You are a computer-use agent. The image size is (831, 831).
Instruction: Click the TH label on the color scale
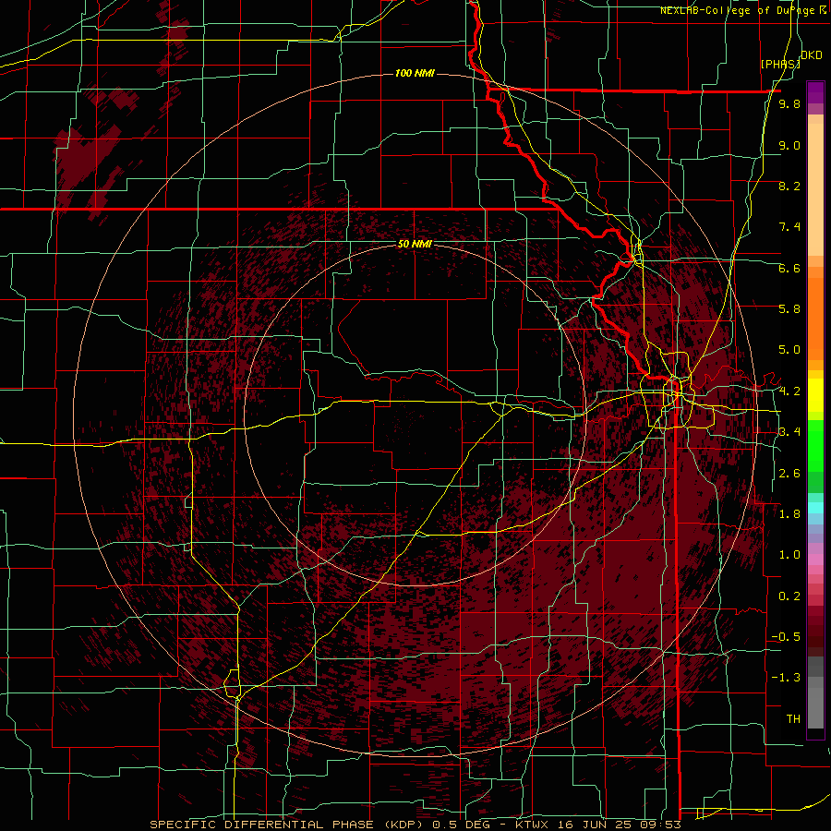(793, 719)
